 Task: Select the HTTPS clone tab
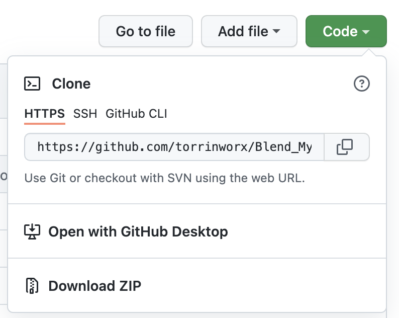coord(45,114)
